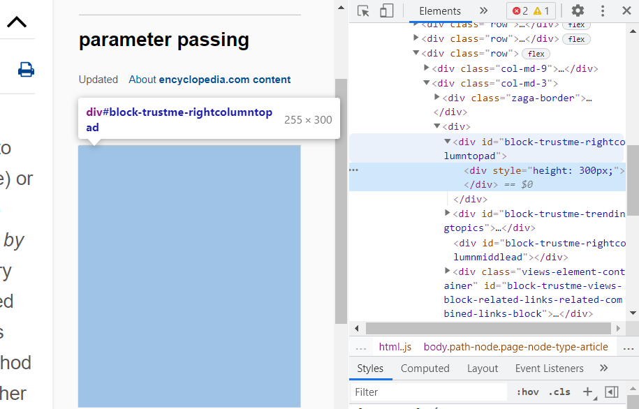Toggle the .cls element classes editor

(559, 392)
